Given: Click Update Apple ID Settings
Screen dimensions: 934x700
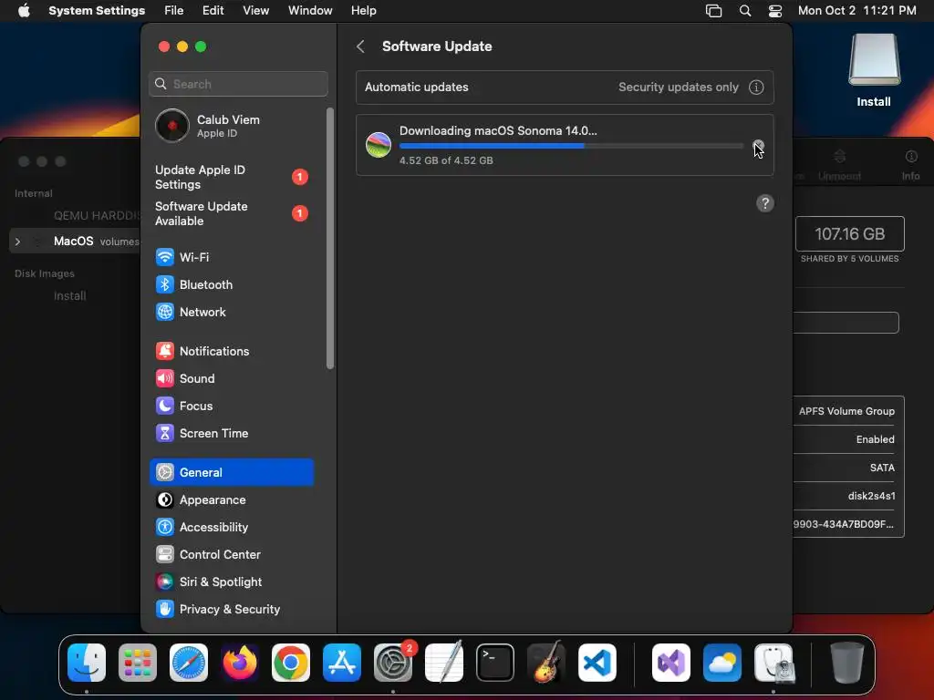Looking at the screenshot, I should click(231, 178).
